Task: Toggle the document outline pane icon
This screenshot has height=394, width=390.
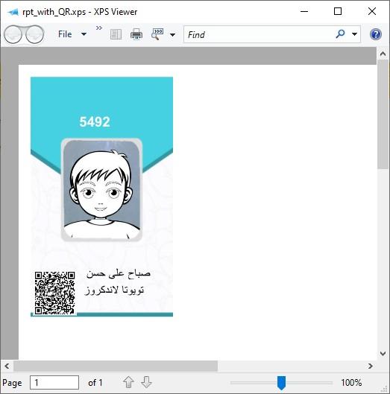Action: tap(116, 34)
